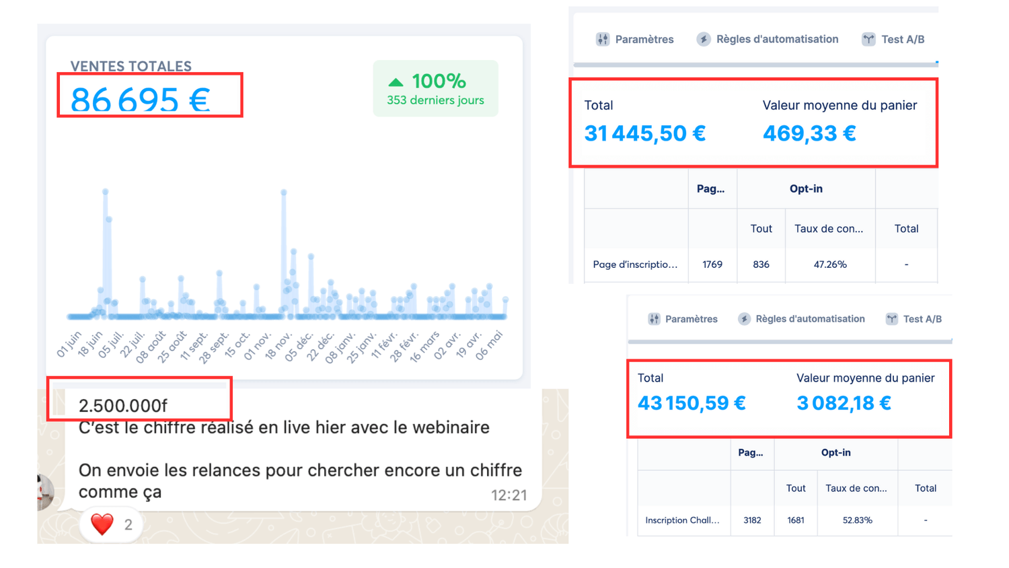
Task: Click the 3182 page views cell
Action: (x=752, y=520)
